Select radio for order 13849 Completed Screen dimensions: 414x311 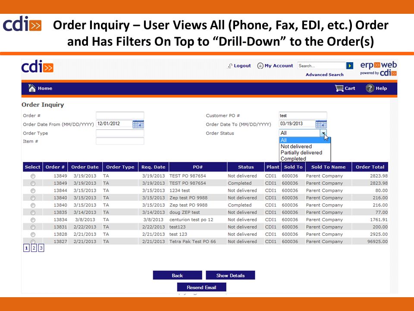[x=33, y=183]
